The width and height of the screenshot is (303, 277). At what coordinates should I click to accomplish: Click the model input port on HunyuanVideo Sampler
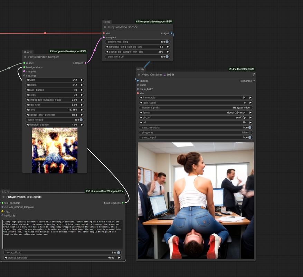tap(24, 63)
